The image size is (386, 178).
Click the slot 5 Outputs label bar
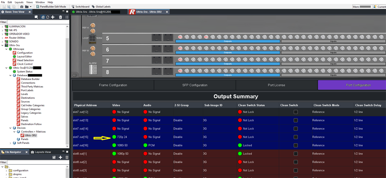[x=228, y=41]
